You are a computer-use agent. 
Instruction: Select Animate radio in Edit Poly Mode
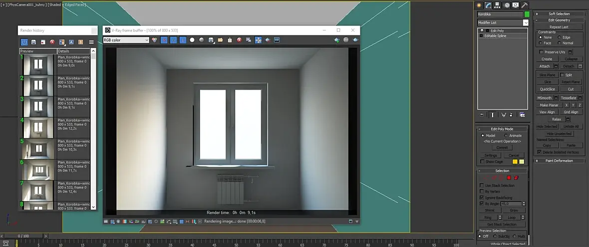point(506,136)
